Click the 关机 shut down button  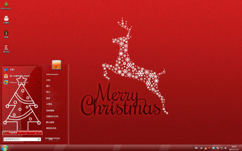51,139
